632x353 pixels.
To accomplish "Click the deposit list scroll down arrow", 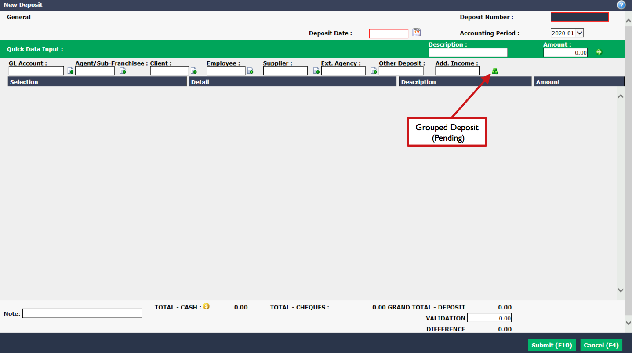I will coord(621,290).
